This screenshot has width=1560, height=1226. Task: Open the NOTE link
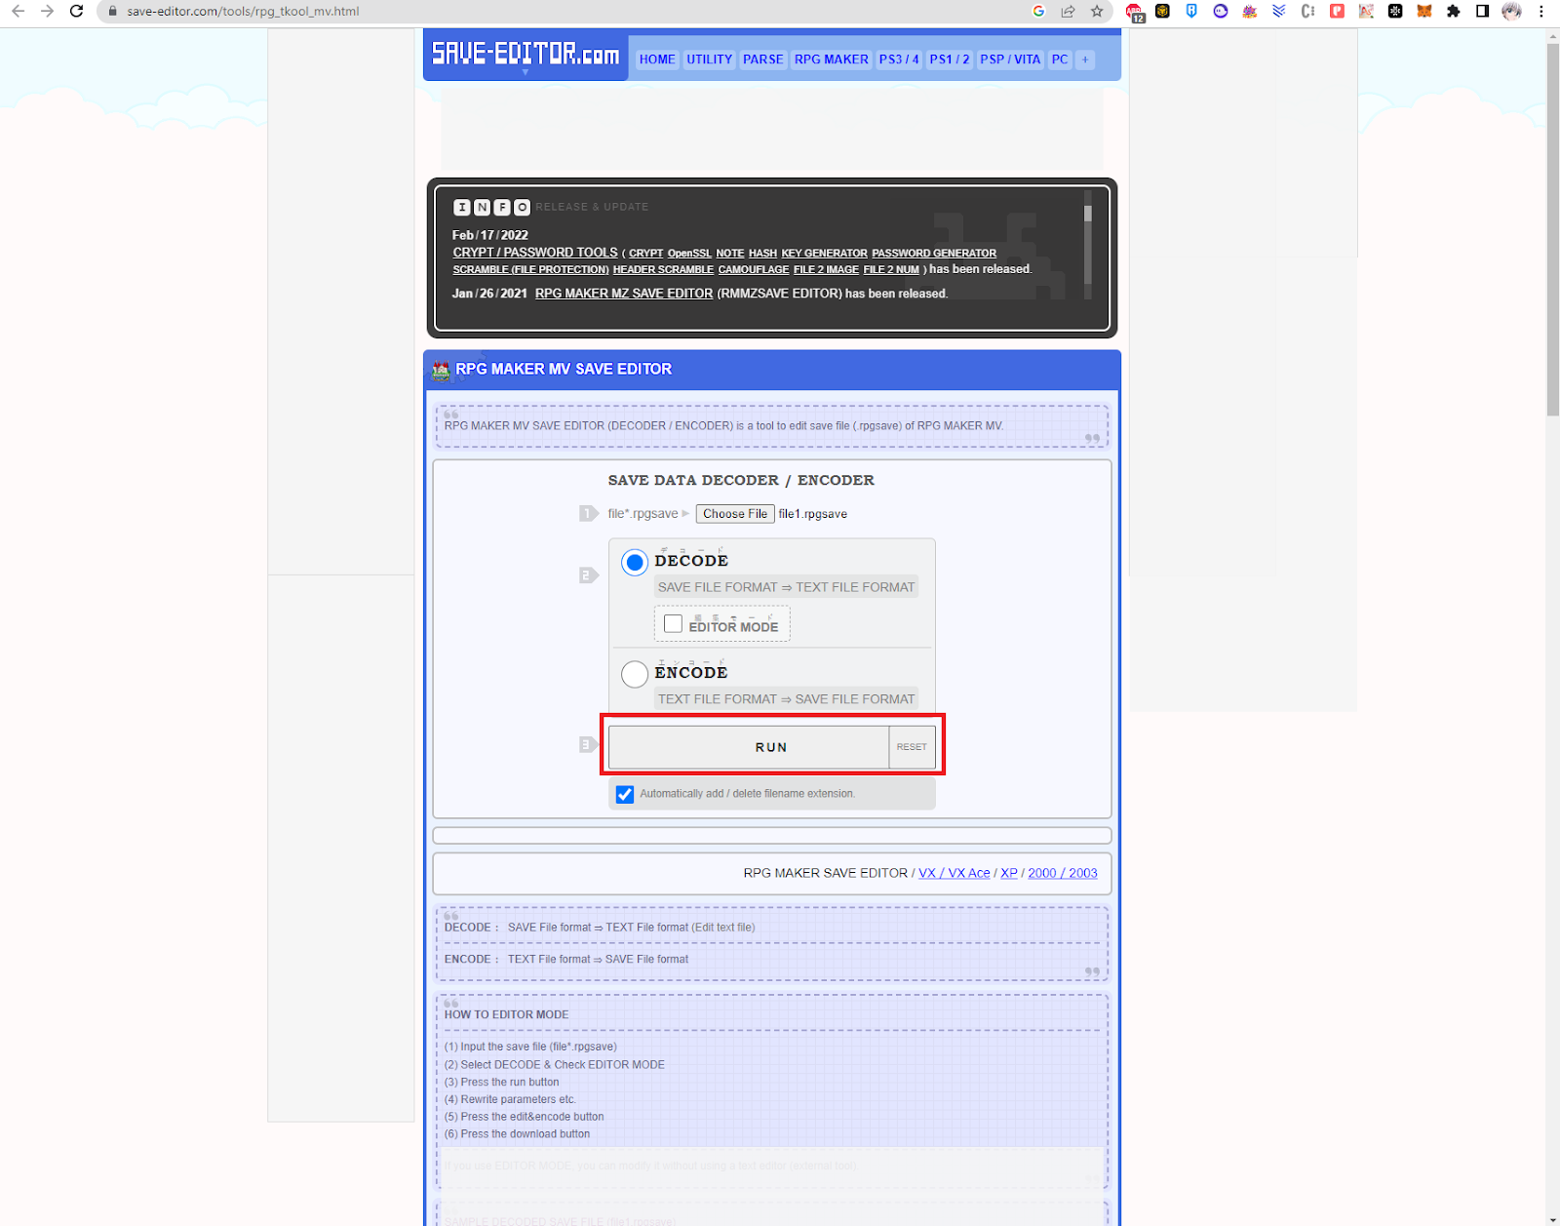[730, 254]
